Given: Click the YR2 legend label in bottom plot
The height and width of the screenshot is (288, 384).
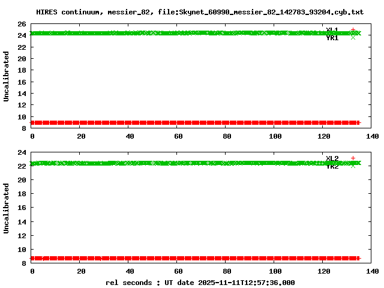Looking at the screenshot, I should tap(332, 166).
